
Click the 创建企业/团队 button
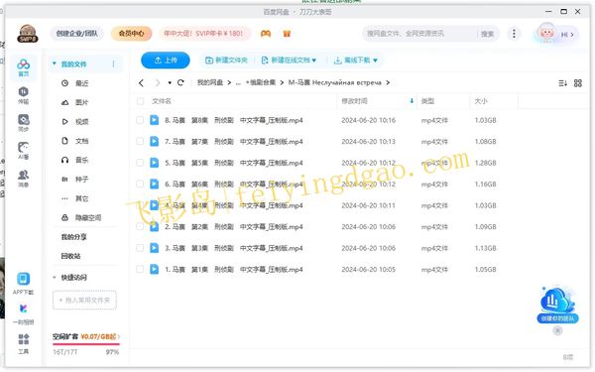click(x=77, y=34)
